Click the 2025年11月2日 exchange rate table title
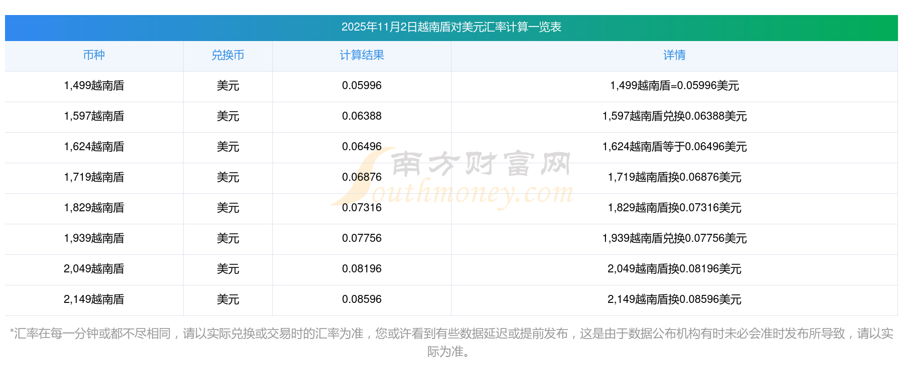 (451, 27)
